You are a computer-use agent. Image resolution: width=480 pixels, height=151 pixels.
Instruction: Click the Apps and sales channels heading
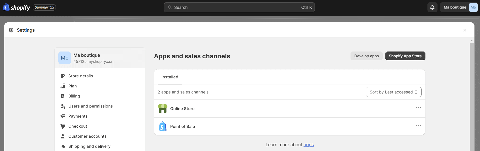(192, 56)
